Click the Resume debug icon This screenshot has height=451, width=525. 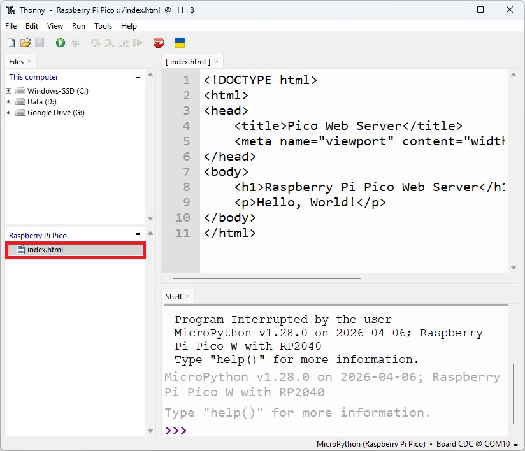(x=138, y=43)
